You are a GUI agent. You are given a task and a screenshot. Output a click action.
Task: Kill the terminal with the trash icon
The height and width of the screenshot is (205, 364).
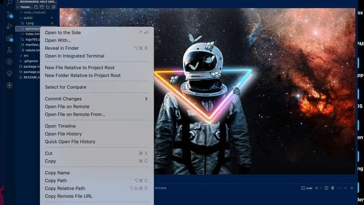(333, 188)
